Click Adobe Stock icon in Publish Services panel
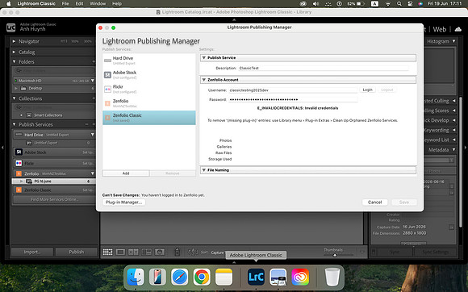Screen dimensions: 468x292 click(x=19, y=152)
